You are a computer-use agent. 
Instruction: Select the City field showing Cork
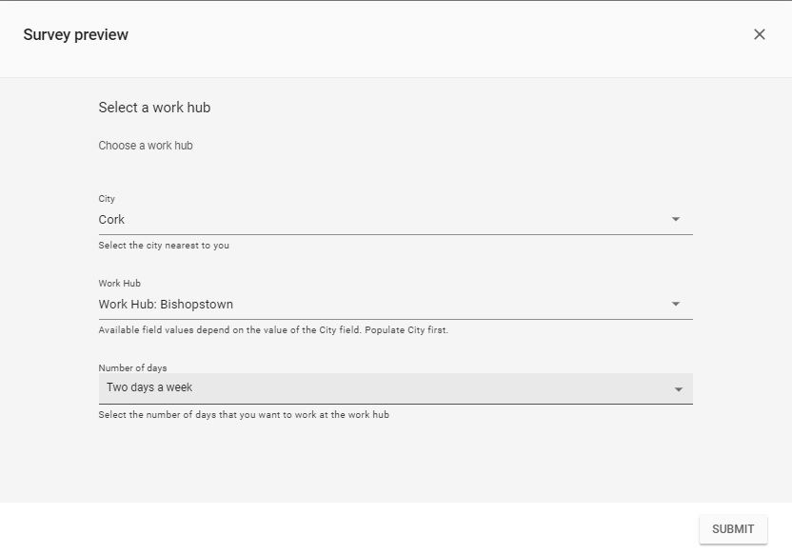click(x=381, y=220)
